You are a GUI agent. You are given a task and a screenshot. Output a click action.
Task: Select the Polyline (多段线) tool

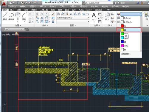[11, 16]
